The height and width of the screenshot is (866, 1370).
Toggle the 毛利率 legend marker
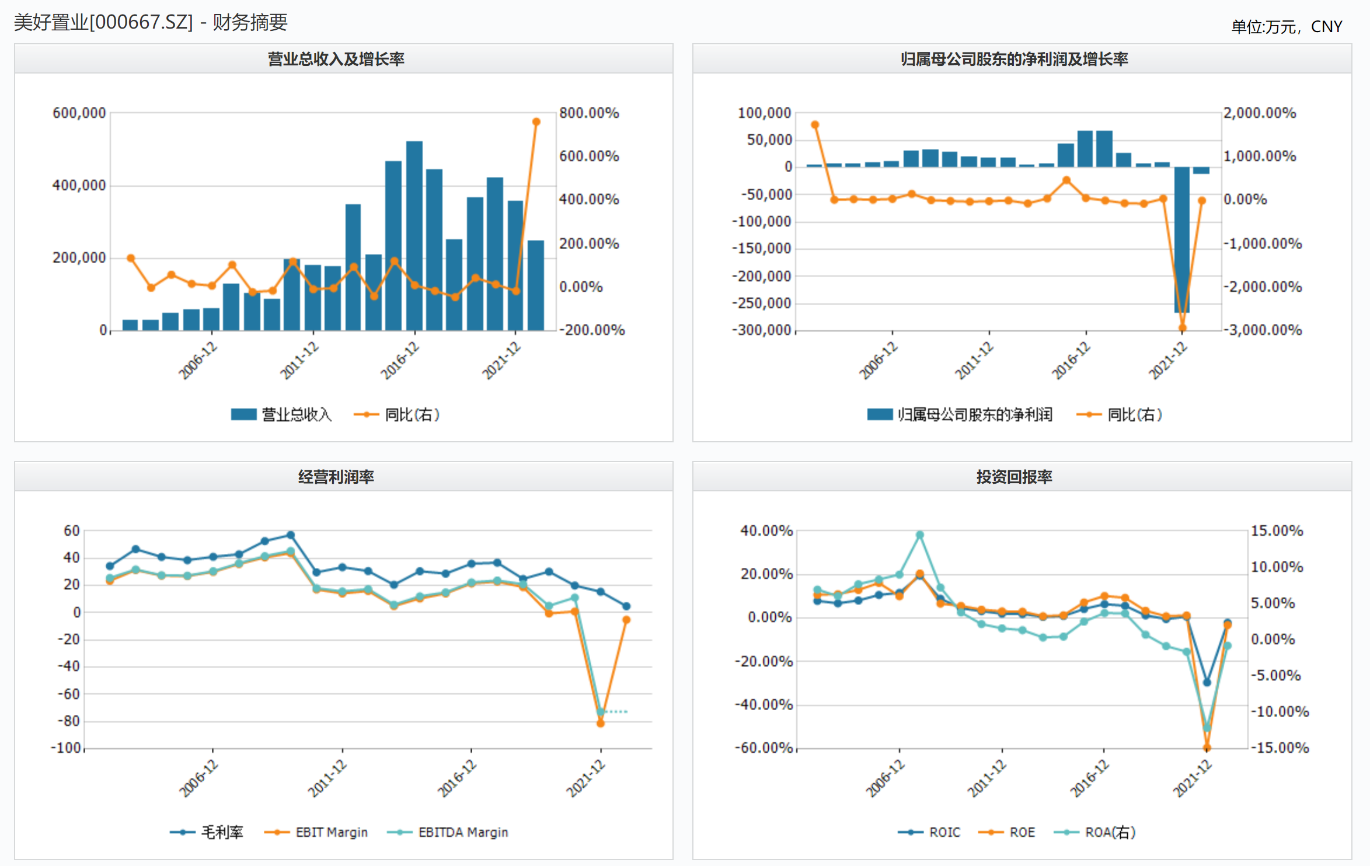182,832
